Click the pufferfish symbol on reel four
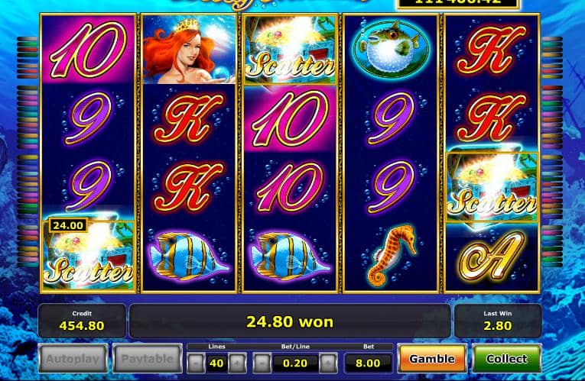Image resolution: width=585 pixels, height=381 pixels. point(391,49)
